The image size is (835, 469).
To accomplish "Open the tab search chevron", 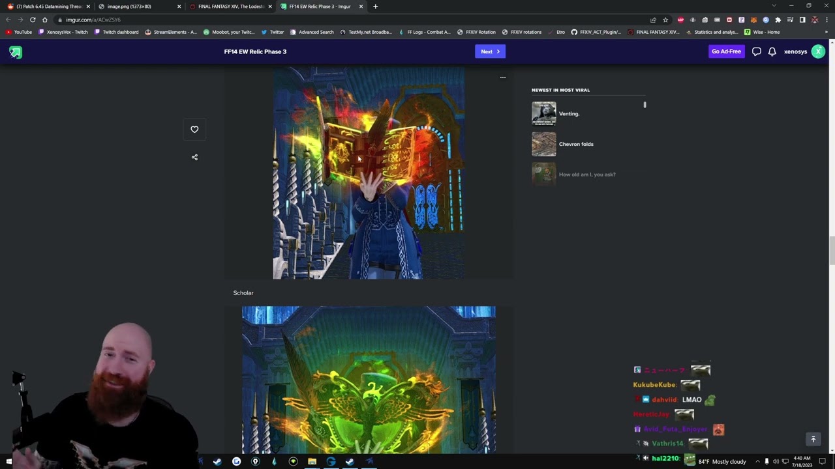I will 774,6.
